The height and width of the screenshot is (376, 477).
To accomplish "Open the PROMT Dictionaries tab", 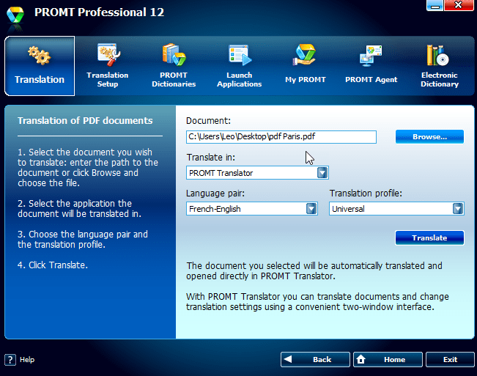I will click(x=174, y=66).
